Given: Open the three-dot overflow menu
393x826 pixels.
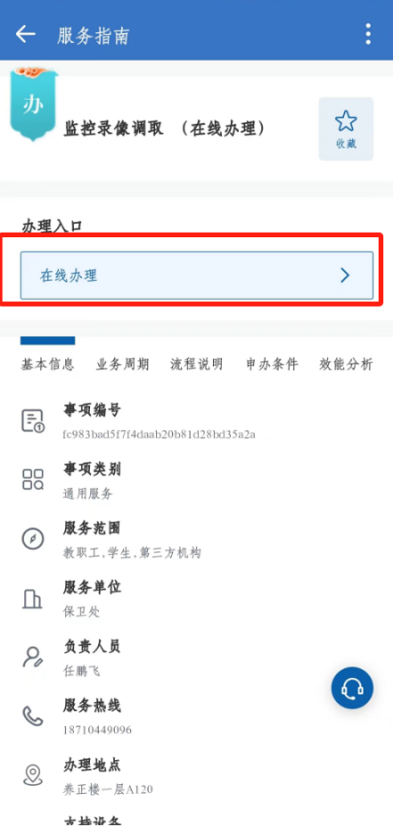Looking at the screenshot, I should (x=368, y=34).
